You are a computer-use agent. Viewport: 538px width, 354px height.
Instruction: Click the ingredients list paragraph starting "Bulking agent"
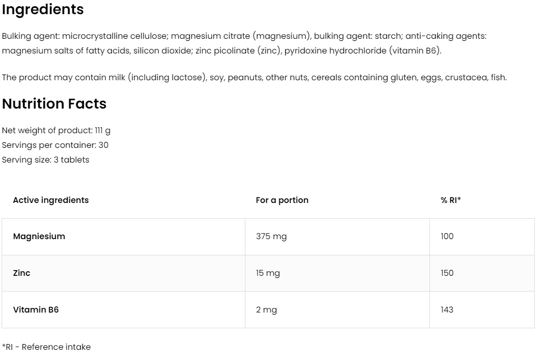[x=244, y=44]
